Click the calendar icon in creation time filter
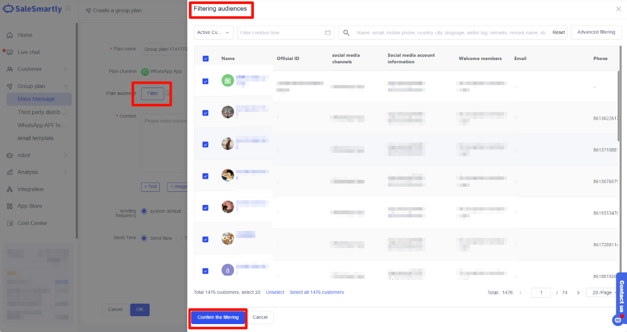 pyautogui.click(x=328, y=33)
